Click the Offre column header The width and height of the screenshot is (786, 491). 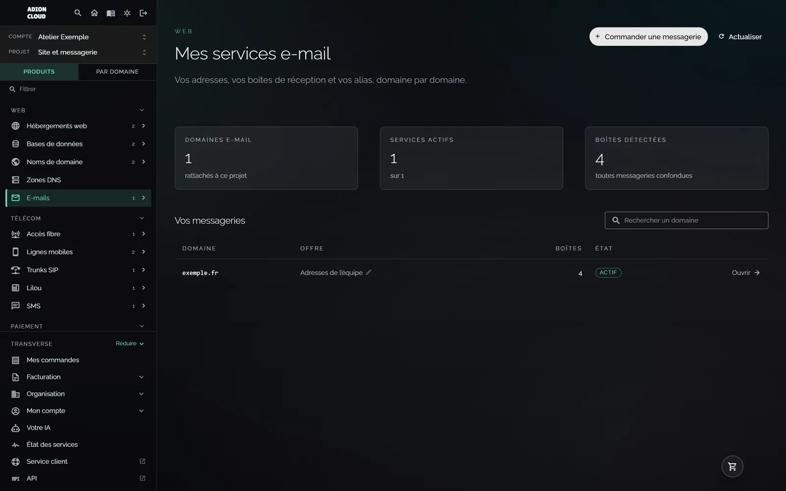[x=312, y=248]
